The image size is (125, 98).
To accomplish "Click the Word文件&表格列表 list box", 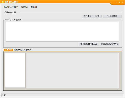I will [x=62, y=32].
